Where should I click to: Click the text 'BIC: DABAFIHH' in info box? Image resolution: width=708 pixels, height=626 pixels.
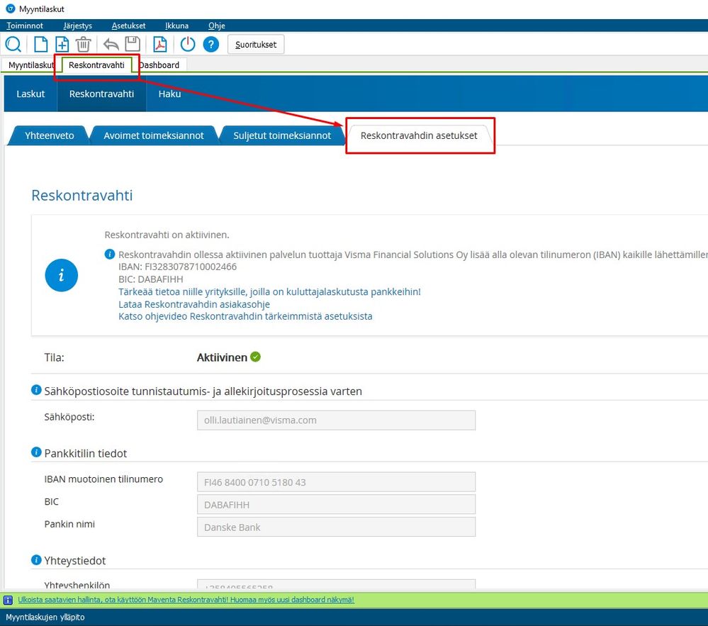[151, 279]
